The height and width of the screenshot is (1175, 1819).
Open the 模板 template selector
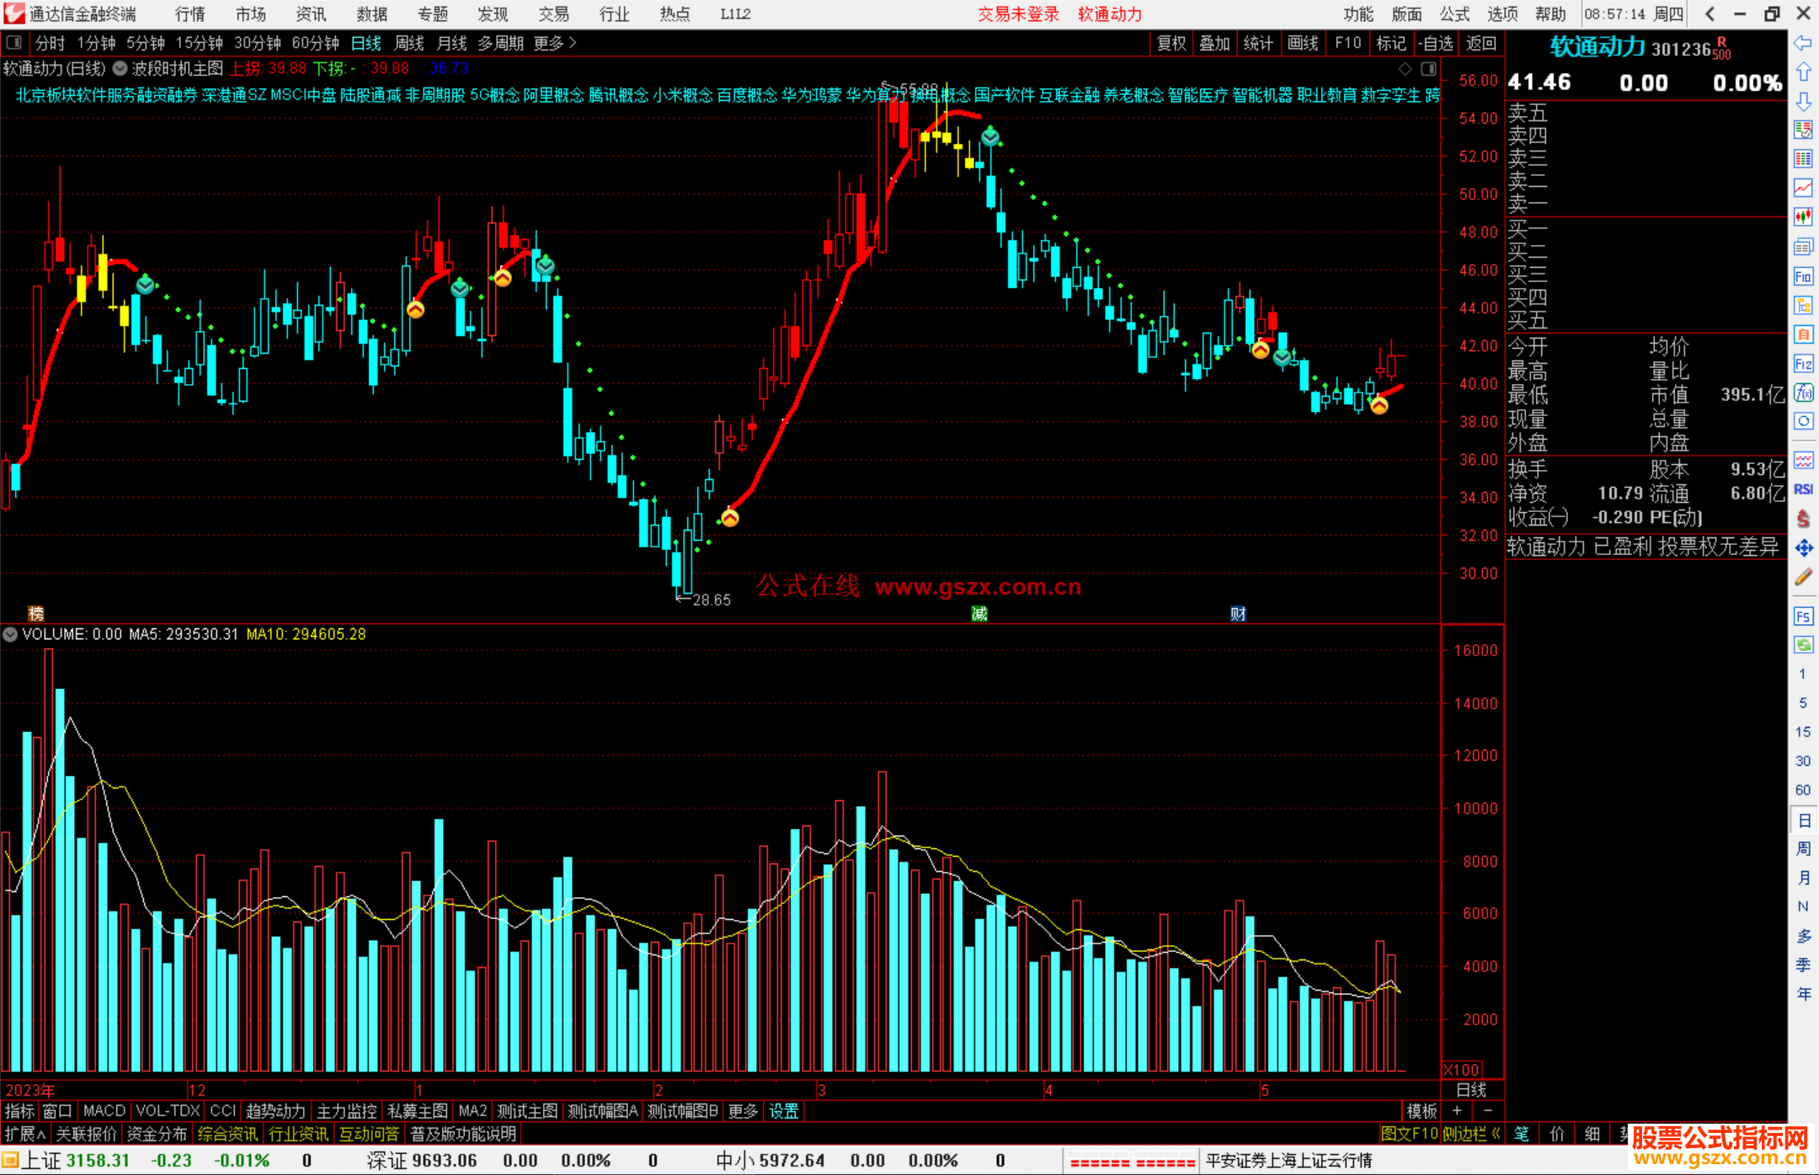pos(1422,1111)
